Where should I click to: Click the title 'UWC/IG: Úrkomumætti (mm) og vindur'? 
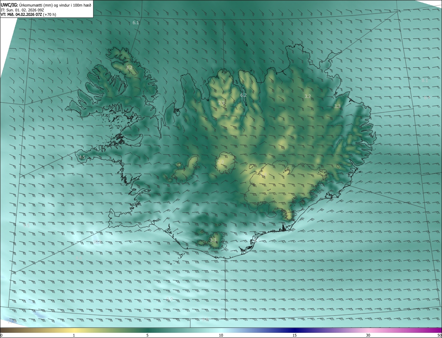tap(46, 5)
